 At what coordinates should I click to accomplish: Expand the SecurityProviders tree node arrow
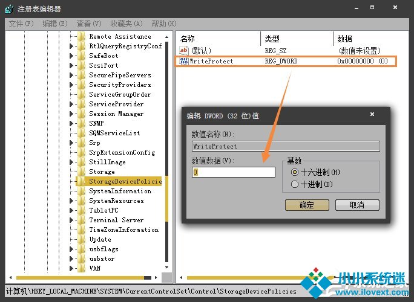[x=71, y=85]
